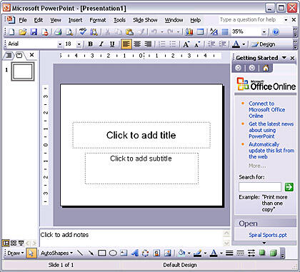Toggle Bullets list button
The width and height of the screenshot is (300, 272).
[173, 44]
